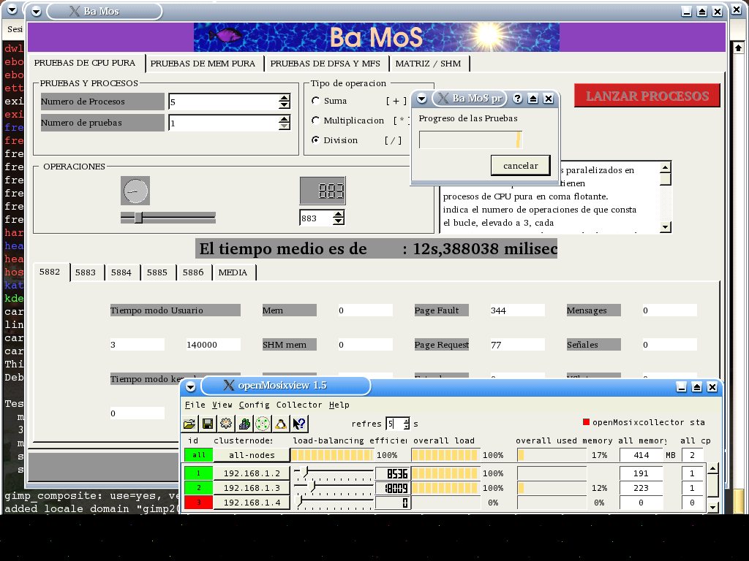Select the Multiplicacion radio button
749x561 pixels.
(316, 121)
